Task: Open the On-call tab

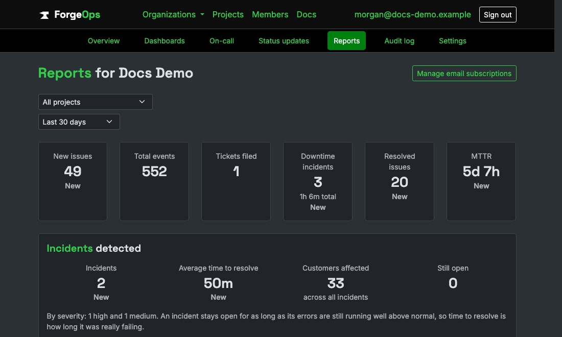Action: coord(222,41)
